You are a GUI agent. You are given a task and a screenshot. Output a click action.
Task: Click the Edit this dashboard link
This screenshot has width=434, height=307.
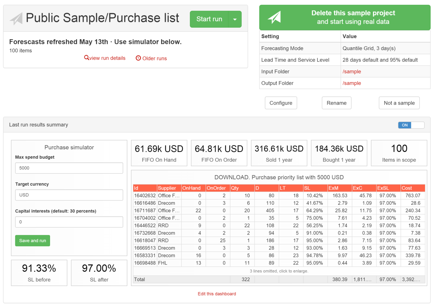[x=217, y=294]
